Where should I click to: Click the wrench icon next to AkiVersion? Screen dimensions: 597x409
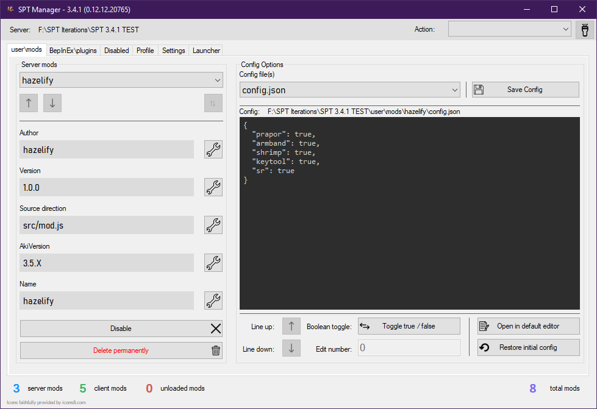[213, 263]
